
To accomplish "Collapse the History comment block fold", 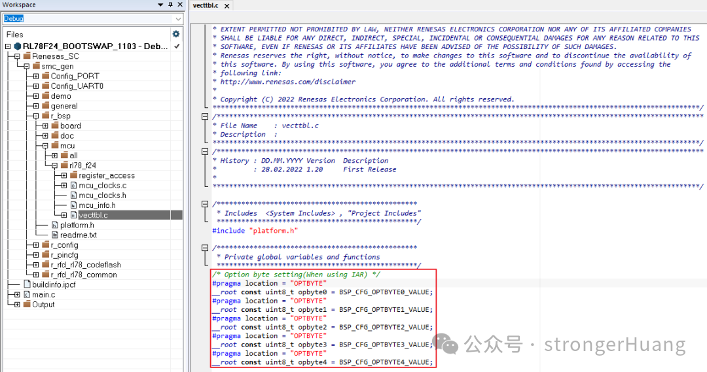I will pos(205,152).
